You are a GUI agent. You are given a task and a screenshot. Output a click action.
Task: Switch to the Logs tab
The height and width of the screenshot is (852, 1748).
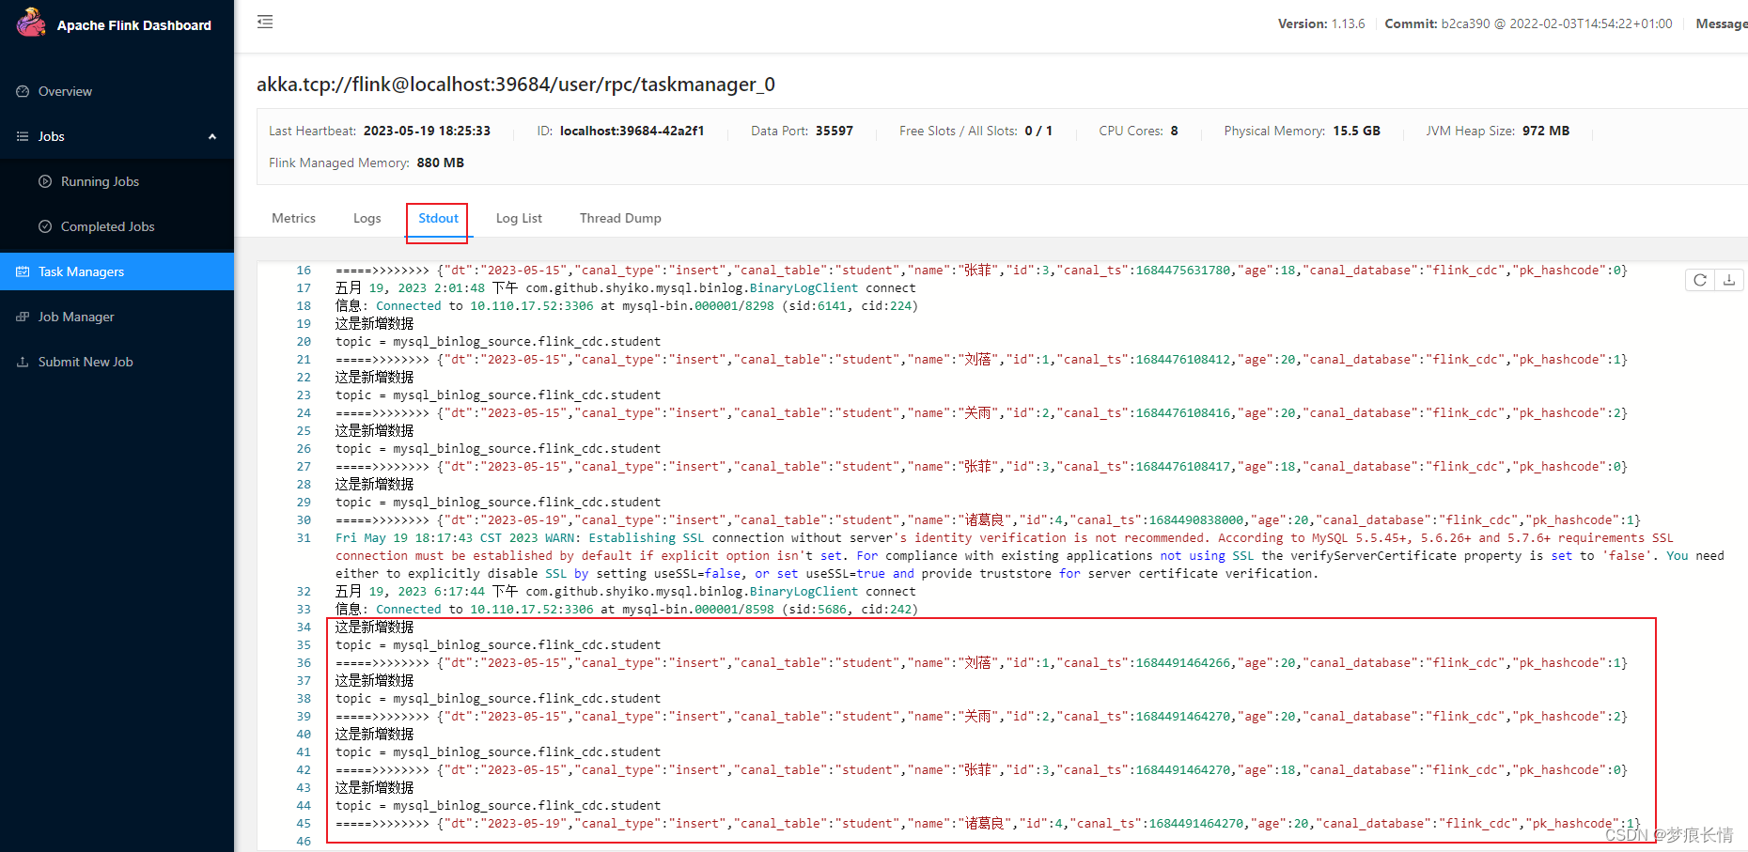pos(367,218)
